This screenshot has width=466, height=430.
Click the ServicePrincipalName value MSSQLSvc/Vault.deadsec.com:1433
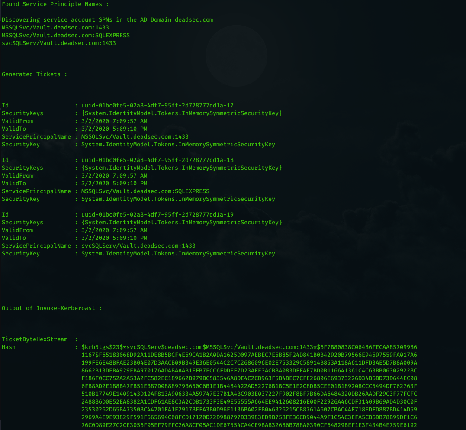pyautogui.click(x=135, y=137)
